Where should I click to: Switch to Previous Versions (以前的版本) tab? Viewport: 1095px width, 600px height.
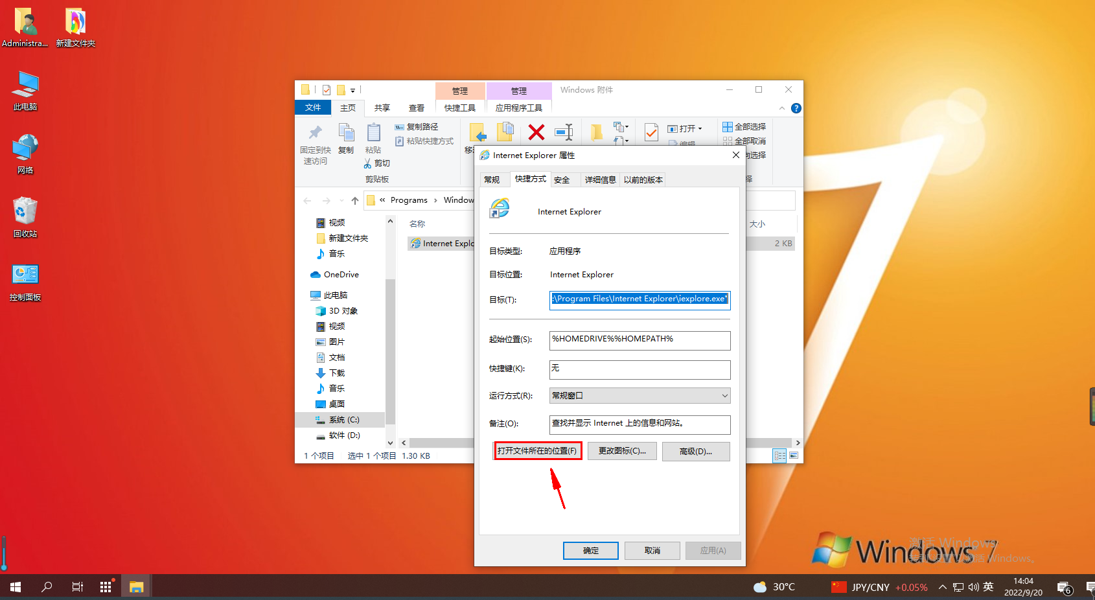coord(643,180)
